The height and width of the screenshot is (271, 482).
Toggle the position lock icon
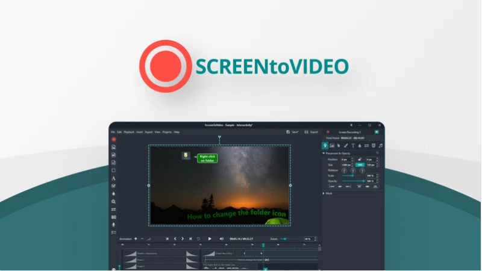pos(360,159)
